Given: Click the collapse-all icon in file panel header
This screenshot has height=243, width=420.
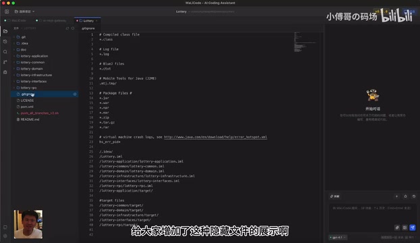Looking at the screenshot, I should tap(68, 28).
